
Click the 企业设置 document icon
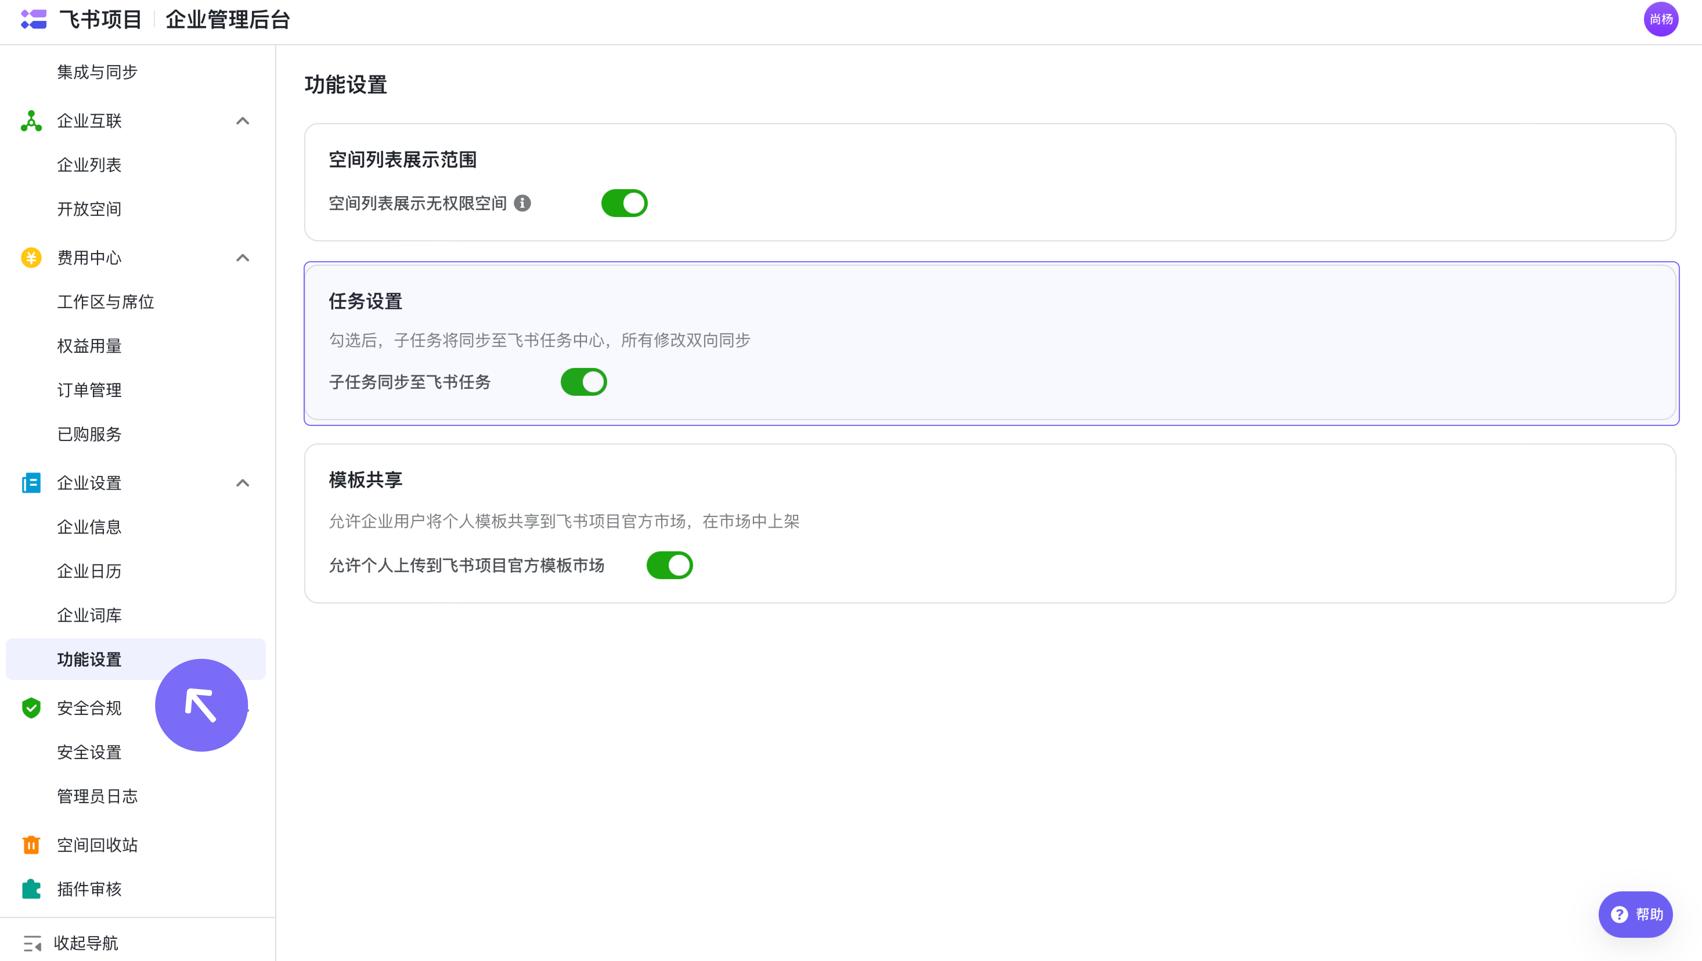[31, 483]
